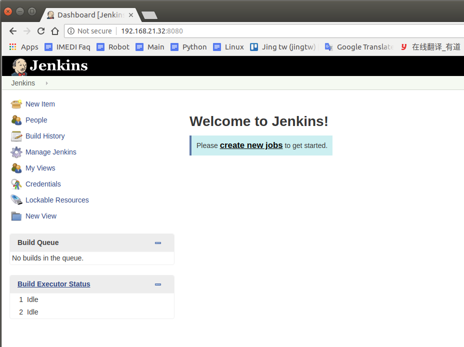This screenshot has height=347, width=464.
Task: Open the Build History link
Action: point(45,136)
